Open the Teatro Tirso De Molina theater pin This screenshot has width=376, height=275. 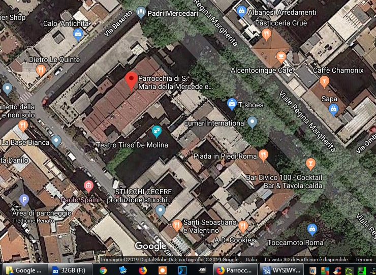(x=156, y=131)
